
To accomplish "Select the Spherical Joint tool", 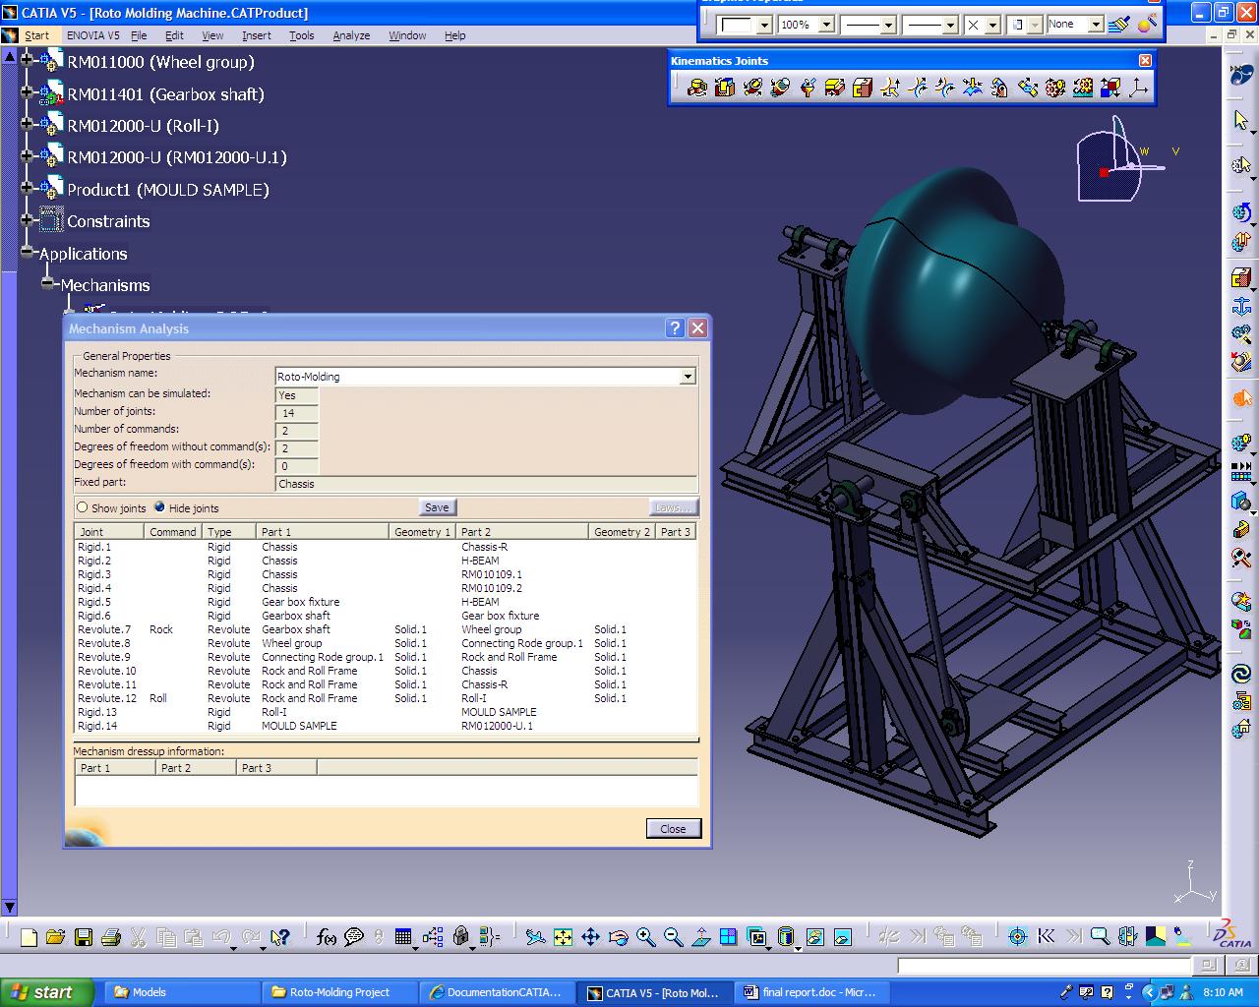I will point(808,89).
